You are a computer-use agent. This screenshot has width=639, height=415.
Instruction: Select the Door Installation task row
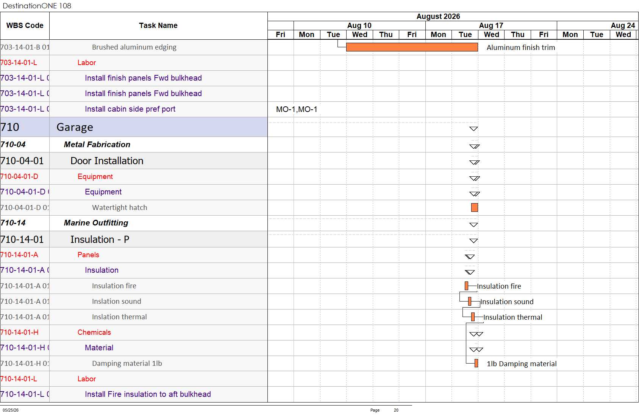pyautogui.click(x=134, y=161)
